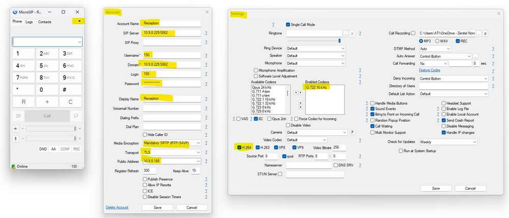Mute the speaker volume icon
Viewport: 509px width, 218px height.
click(16, 129)
